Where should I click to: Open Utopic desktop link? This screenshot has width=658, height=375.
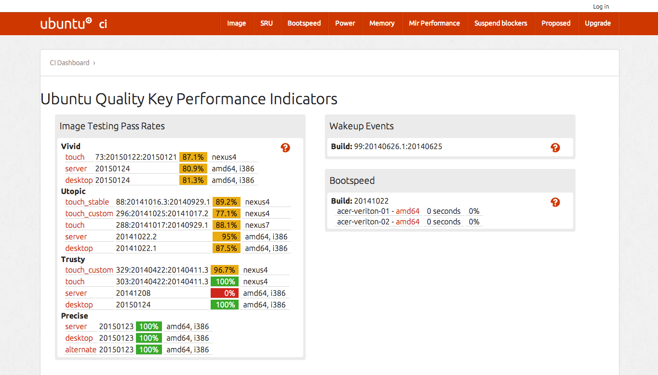click(x=79, y=248)
